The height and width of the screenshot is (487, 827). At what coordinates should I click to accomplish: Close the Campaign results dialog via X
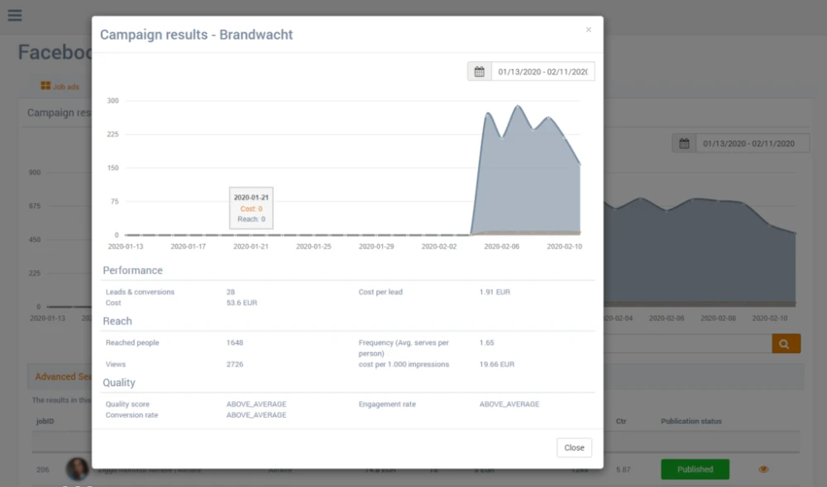588,30
